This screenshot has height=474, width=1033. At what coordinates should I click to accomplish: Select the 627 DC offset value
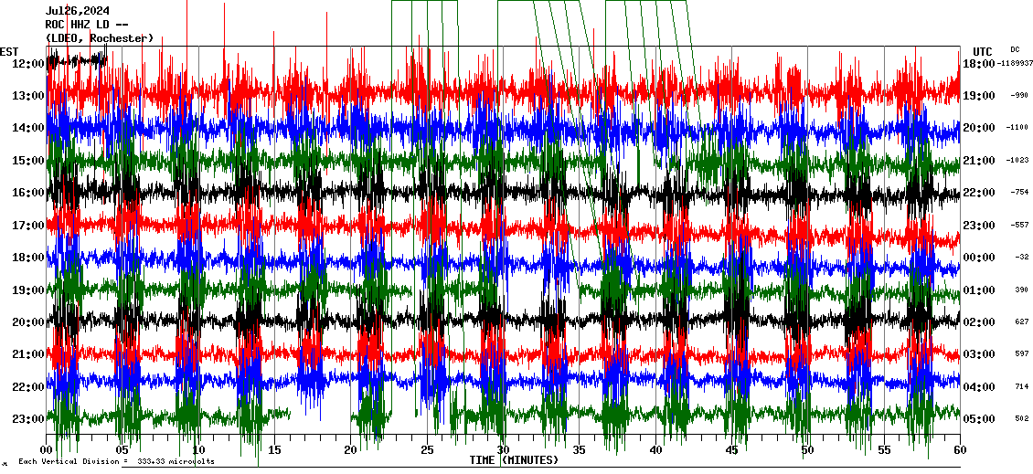tap(1020, 321)
